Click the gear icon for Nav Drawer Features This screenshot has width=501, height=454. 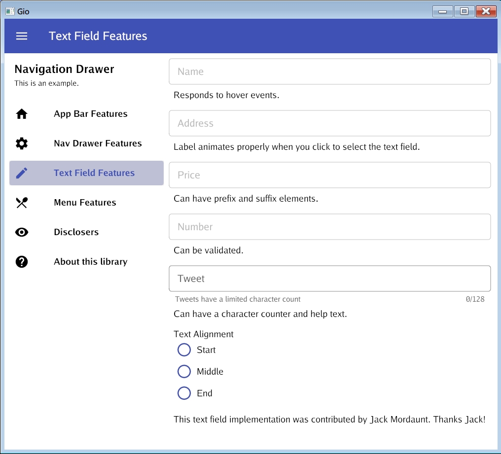click(x=22, y=143)
